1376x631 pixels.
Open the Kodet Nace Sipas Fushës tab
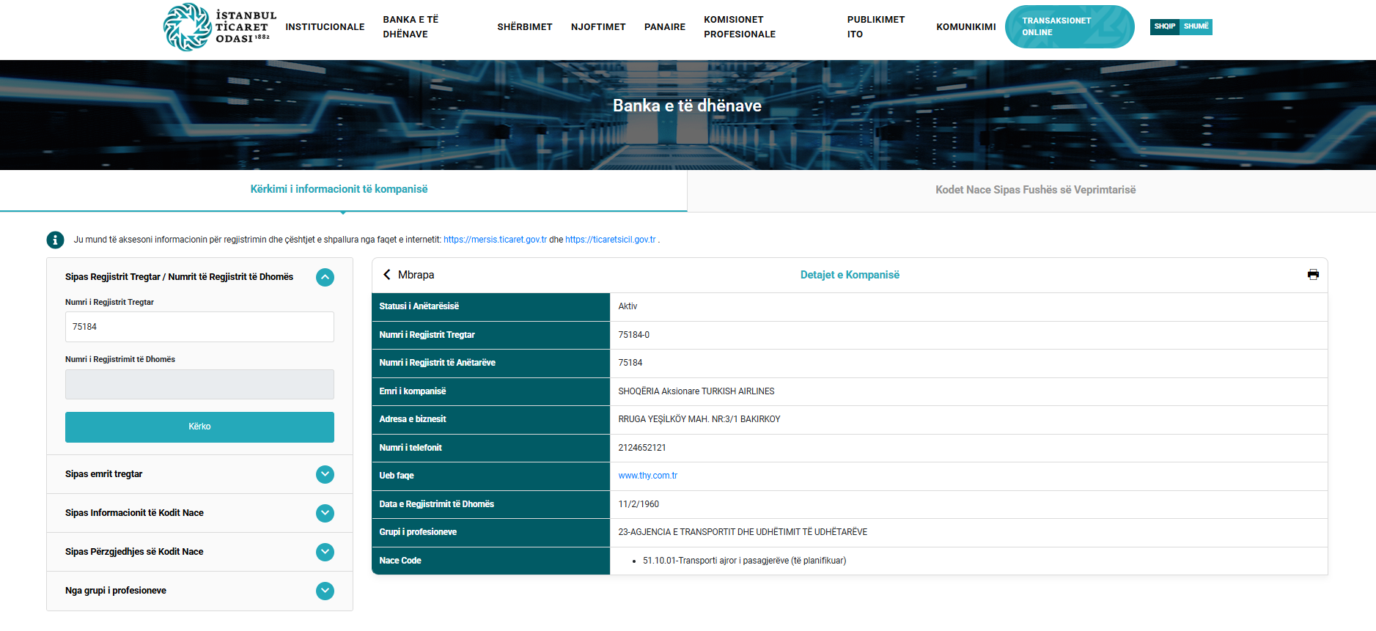1034,190
